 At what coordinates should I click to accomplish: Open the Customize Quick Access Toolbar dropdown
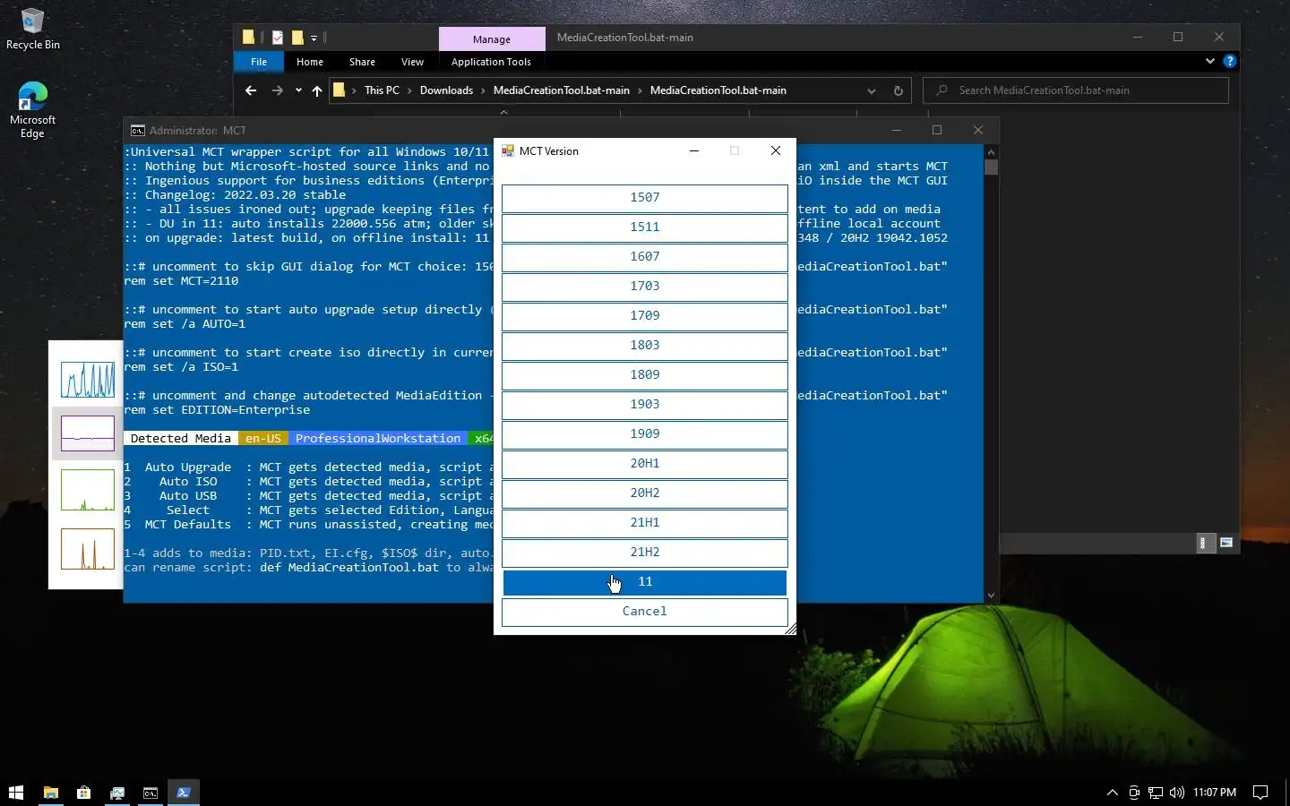314,38
